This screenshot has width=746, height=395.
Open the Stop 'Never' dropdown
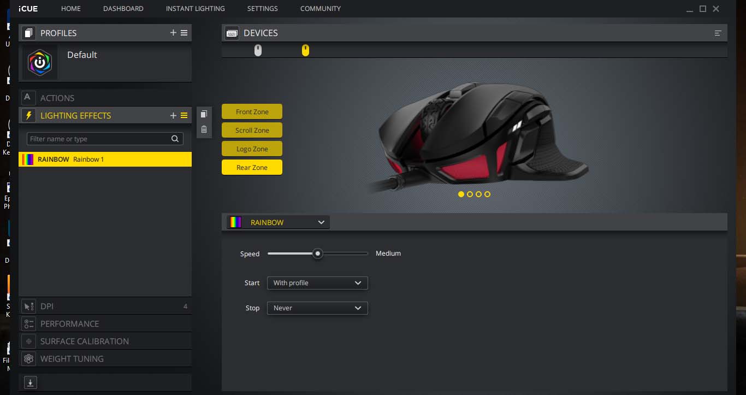click(x=317, y=308)
